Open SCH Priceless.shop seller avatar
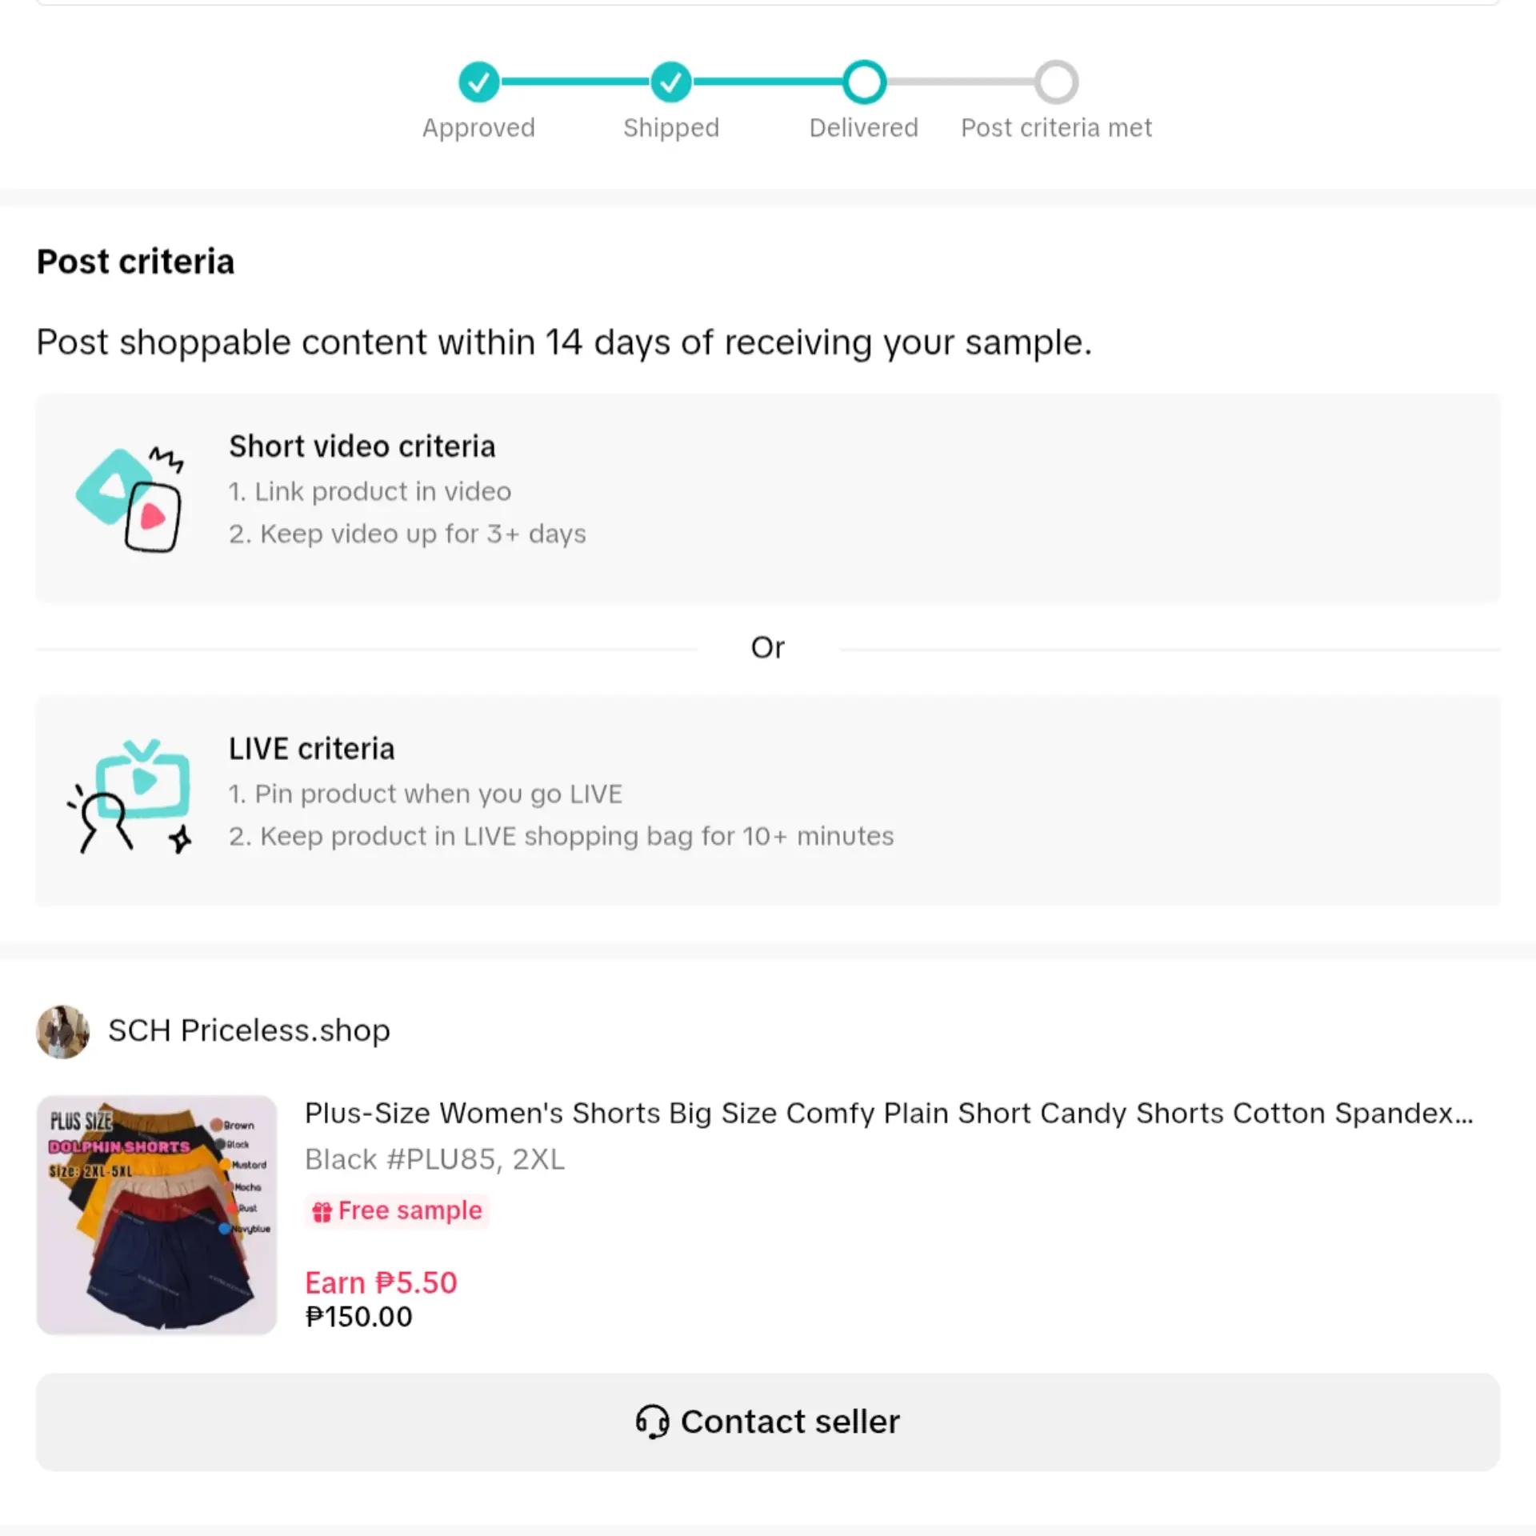 click(63, 1032)
